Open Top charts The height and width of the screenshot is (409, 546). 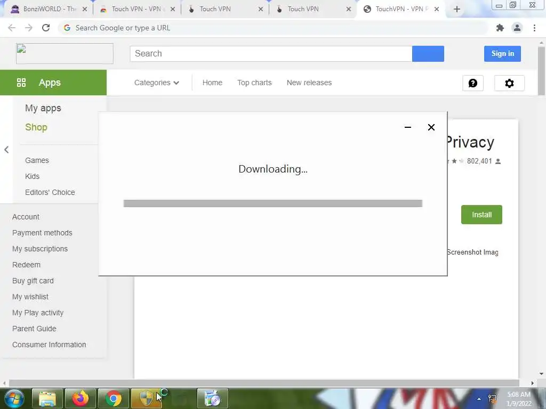click(254, 83)
